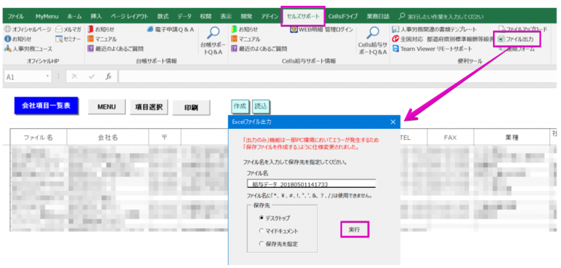Screen dimensions: 561x268
Task: Click the ファイル名 text field
Action: (x=311, y=184)
